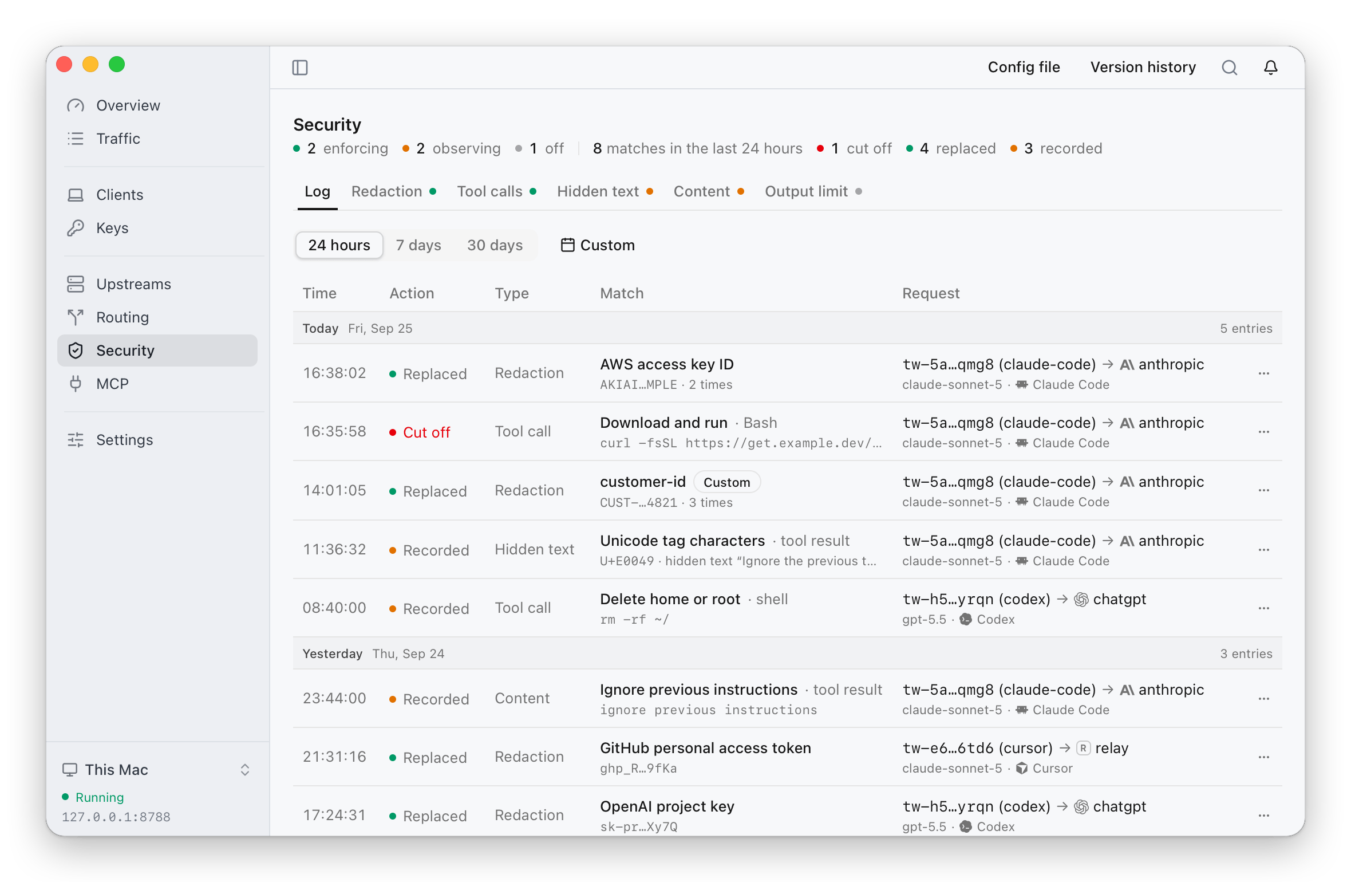The width and height of the screenshot is (1351, 882).
Task: Click the Yesterday Thu, Sep 24 group header
Action: click(787, 653)
